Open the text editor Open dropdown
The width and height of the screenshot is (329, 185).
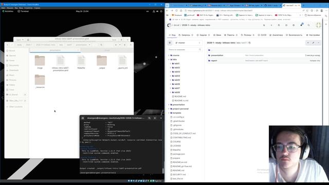tap(20, 40)
